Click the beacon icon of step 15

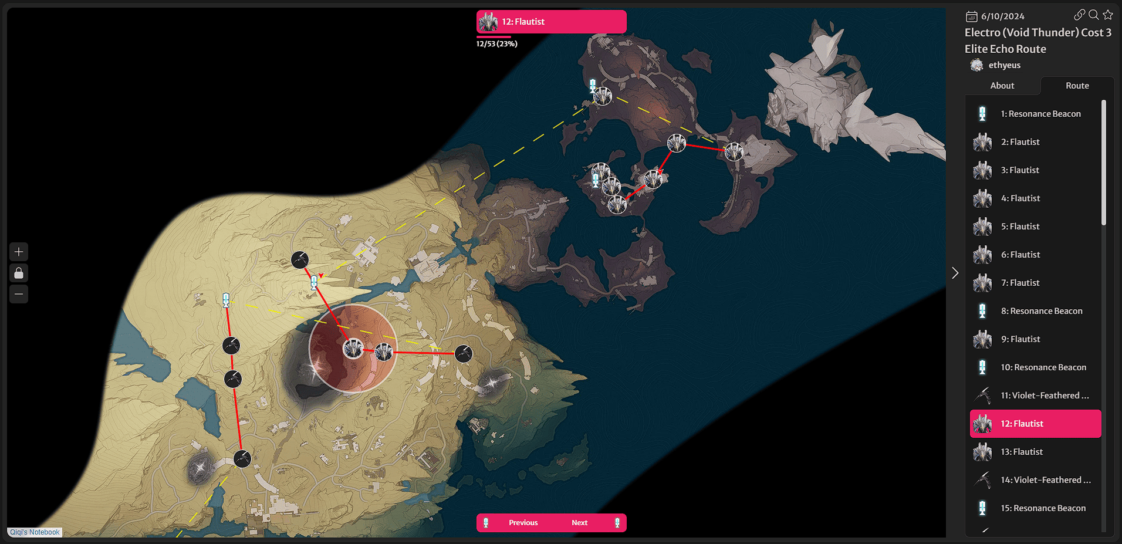(x=982, y=508)
